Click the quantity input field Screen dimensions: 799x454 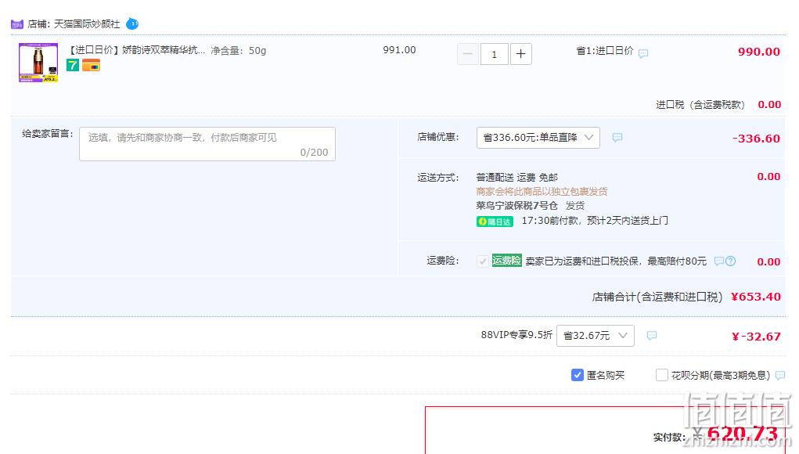(494, 54)
